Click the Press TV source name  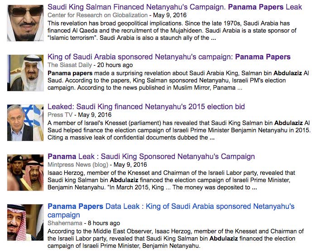(x=60, y=115)
